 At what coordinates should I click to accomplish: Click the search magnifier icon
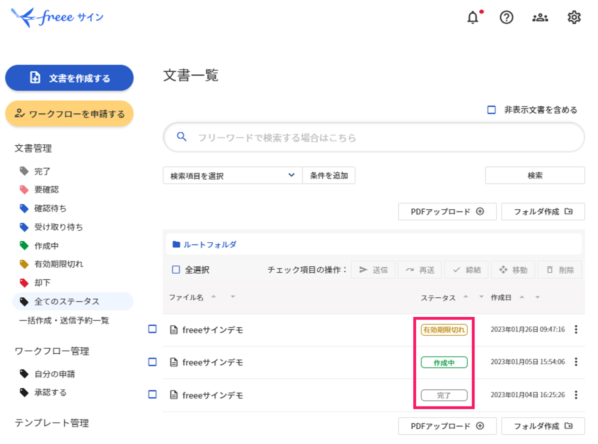(182, 137)
